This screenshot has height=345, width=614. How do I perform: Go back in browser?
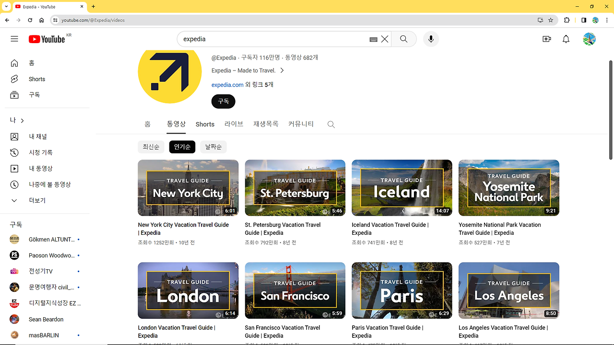(7, 20)
